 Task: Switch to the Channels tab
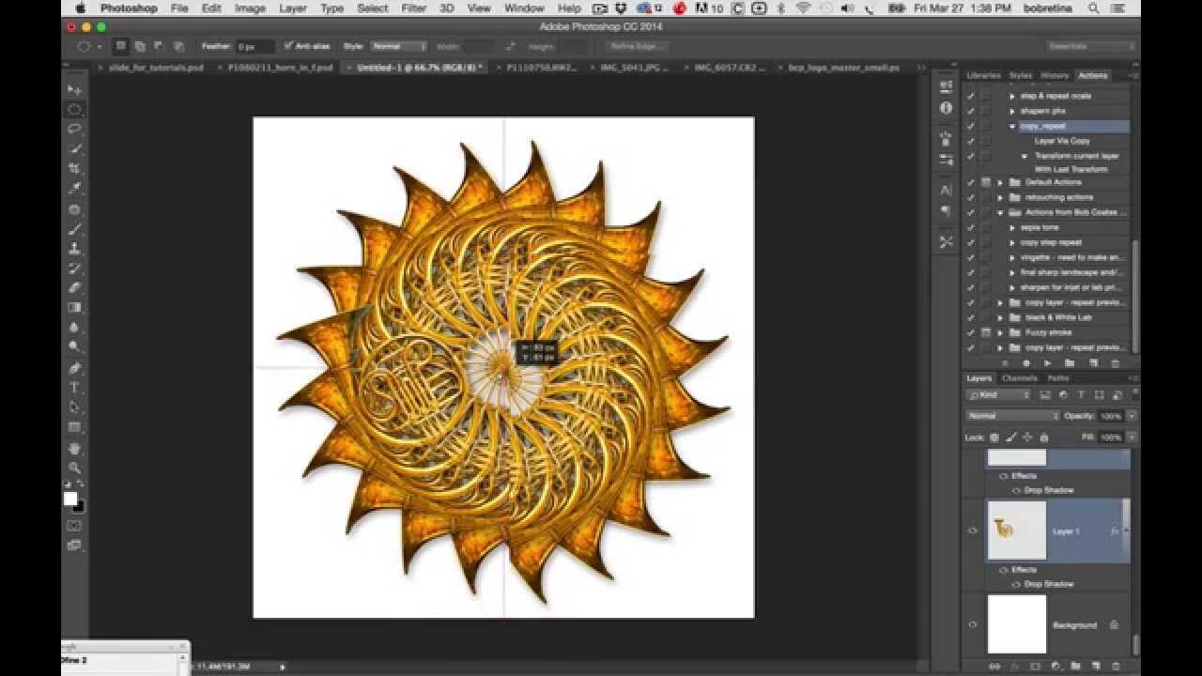tap(1019, 378)
